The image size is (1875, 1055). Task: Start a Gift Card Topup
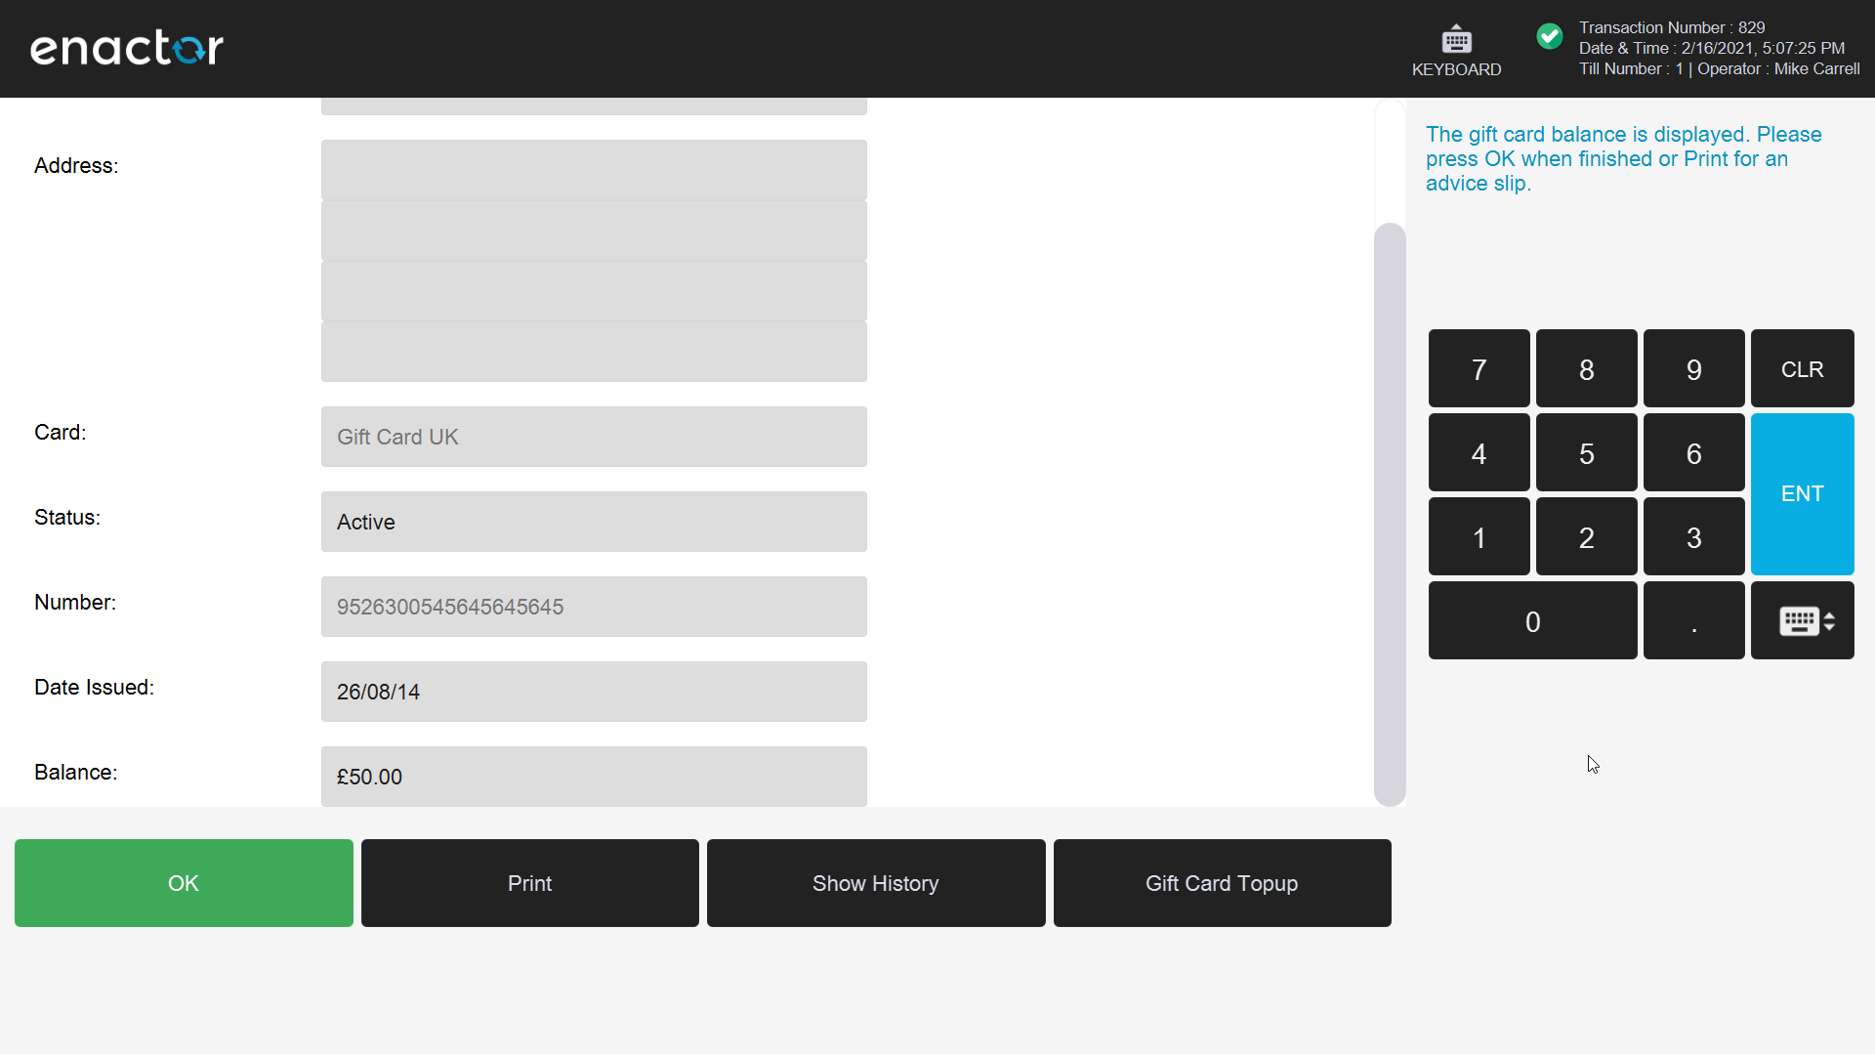point(1222,882)
